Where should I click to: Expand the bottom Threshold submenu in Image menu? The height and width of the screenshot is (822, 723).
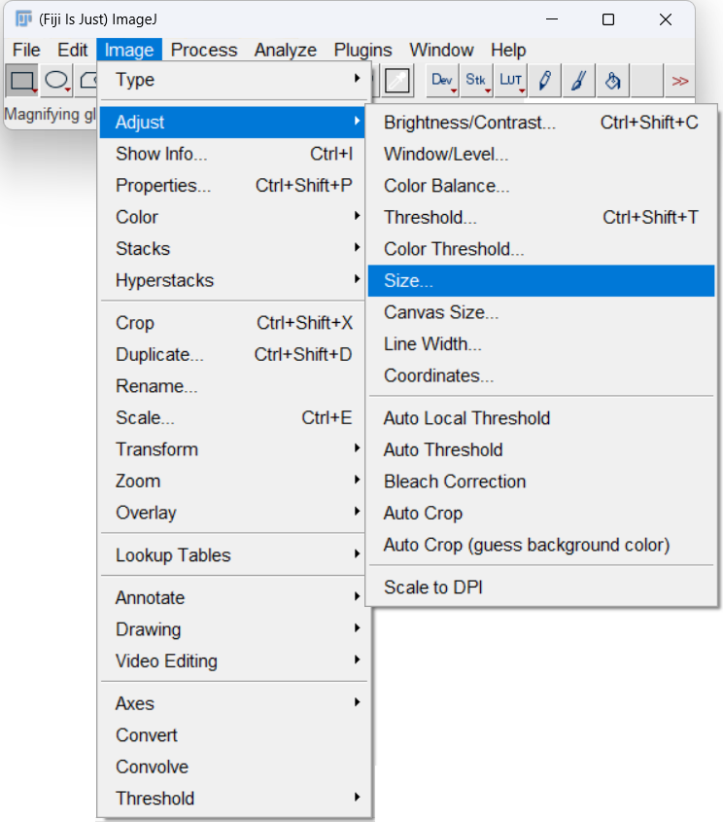click(233, 799)
